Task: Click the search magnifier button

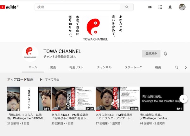Action: coord(127,7)
